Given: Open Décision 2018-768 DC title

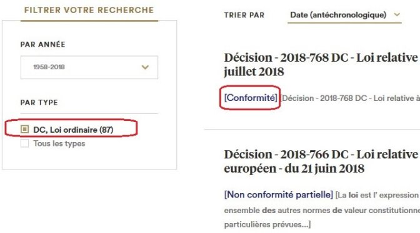Looking at the screenshot, I should pos(322,65).
